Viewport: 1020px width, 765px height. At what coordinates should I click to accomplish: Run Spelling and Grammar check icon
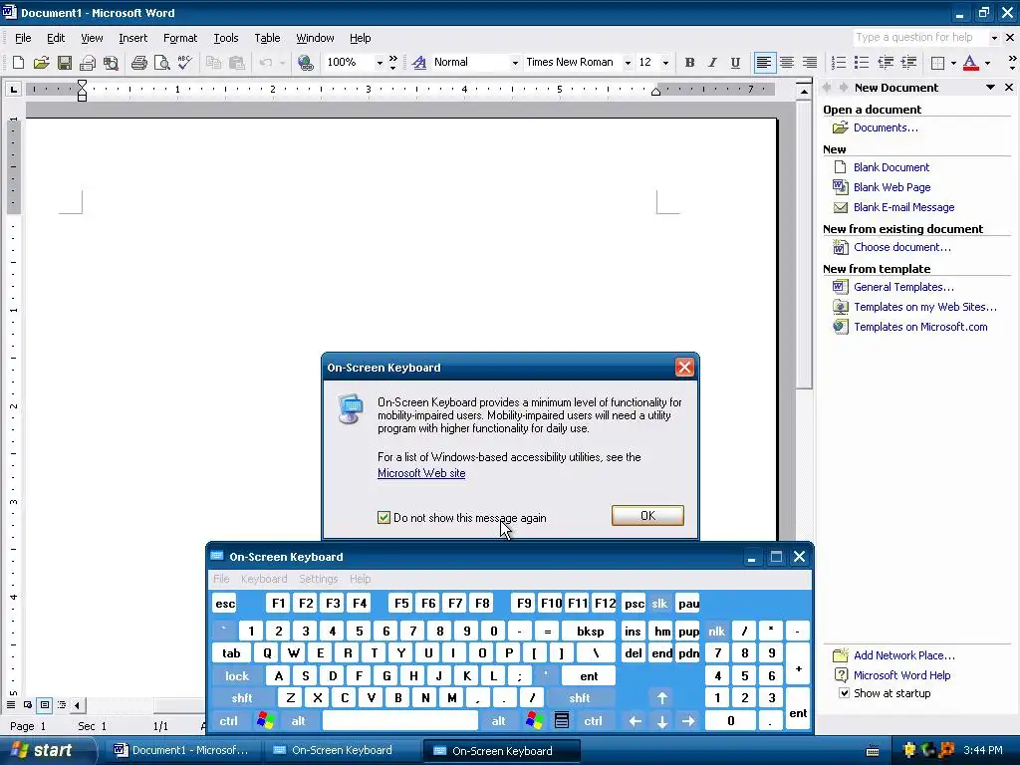(184, 63)
